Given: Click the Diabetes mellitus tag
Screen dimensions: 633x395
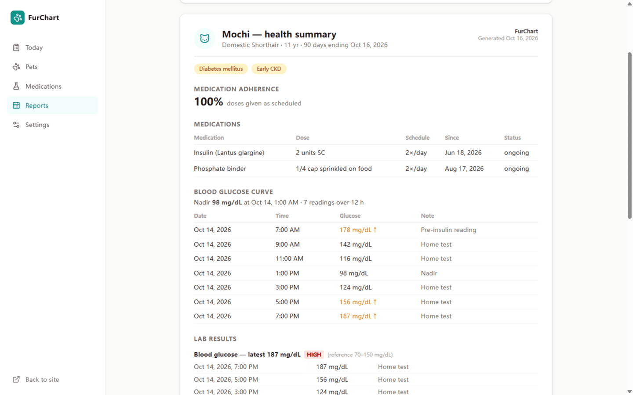Looking at the screenshot, I should pyautogui.click(x=221, y=69).
